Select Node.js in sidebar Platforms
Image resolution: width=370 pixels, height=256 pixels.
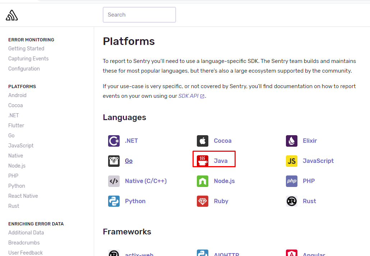[x=17, y=166]
